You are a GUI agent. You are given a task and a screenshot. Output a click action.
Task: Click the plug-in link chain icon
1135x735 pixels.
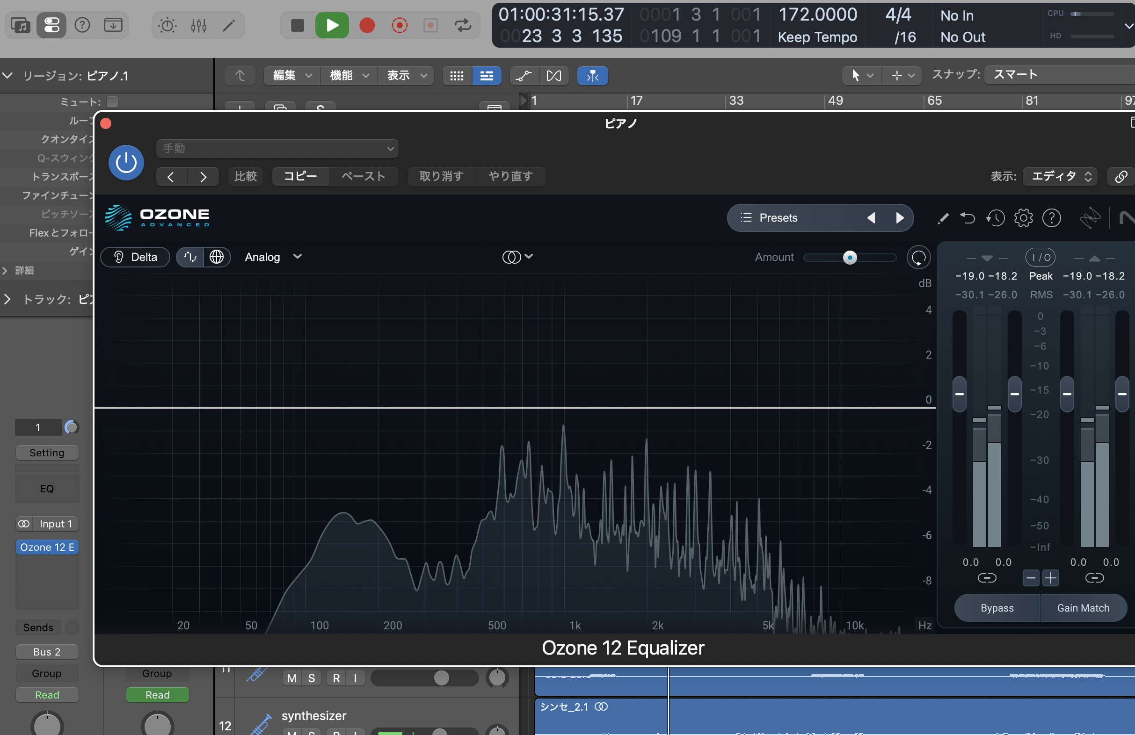coord(1120,176)
